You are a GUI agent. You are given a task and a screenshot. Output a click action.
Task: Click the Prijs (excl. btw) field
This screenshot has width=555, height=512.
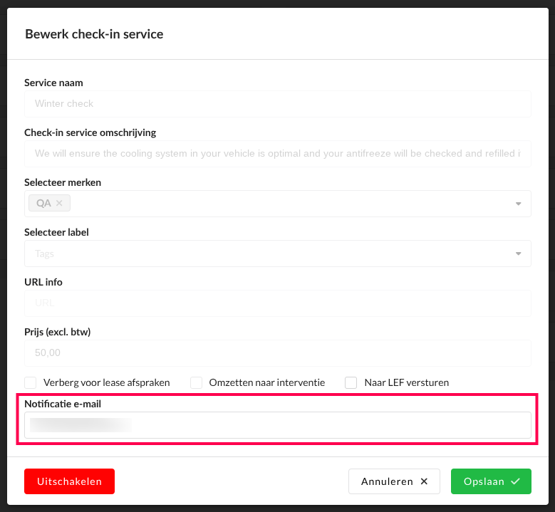[x=278, y=353]
